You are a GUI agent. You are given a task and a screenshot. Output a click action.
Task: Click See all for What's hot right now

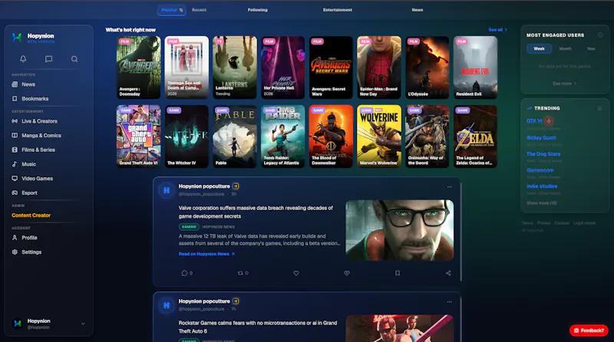pos(497,30)
